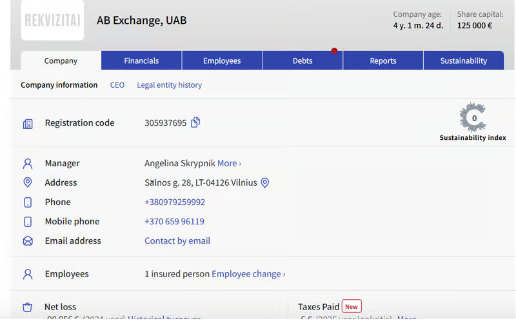The width and height of the screenshot is (516, 323).
Task: Click the person icon beside Employees
Action: point(28,274)
